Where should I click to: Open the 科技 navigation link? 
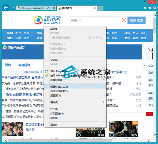[x=127, y=33]
